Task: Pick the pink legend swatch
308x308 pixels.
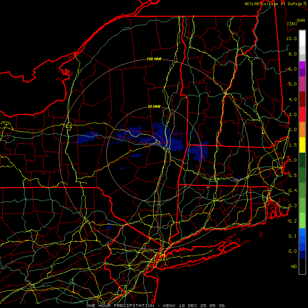Action: pyautogui.click(x=302, y=84)
